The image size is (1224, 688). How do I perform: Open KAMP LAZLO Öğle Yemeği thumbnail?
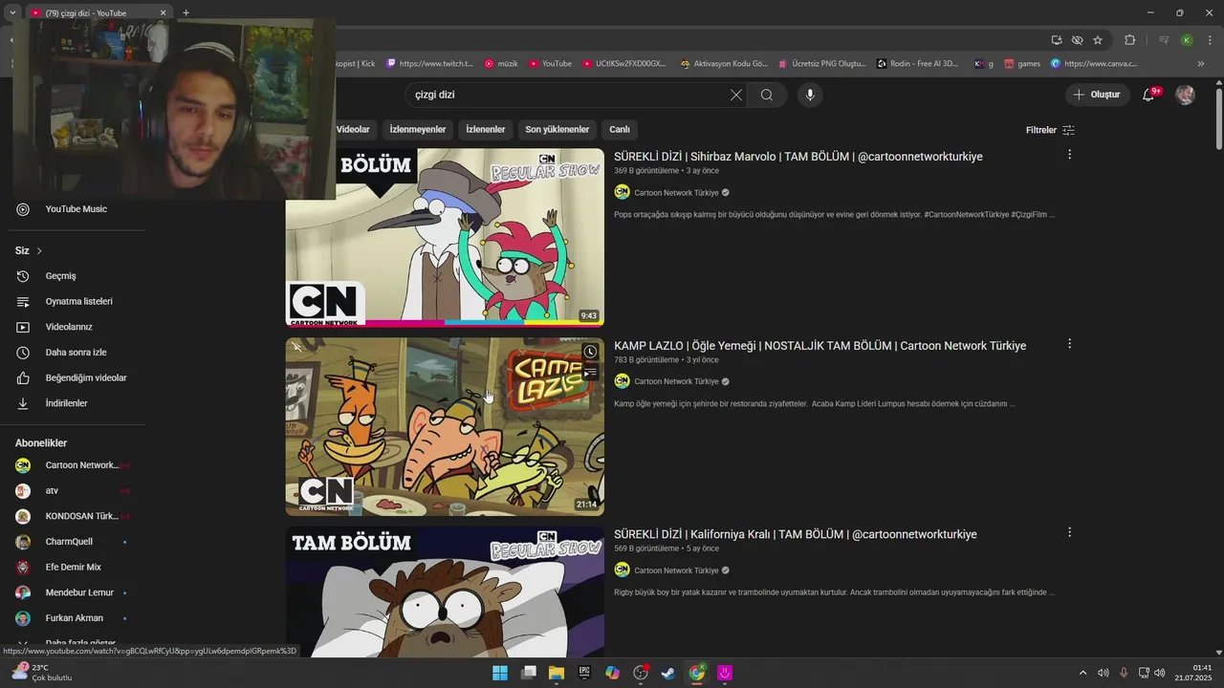445,426
